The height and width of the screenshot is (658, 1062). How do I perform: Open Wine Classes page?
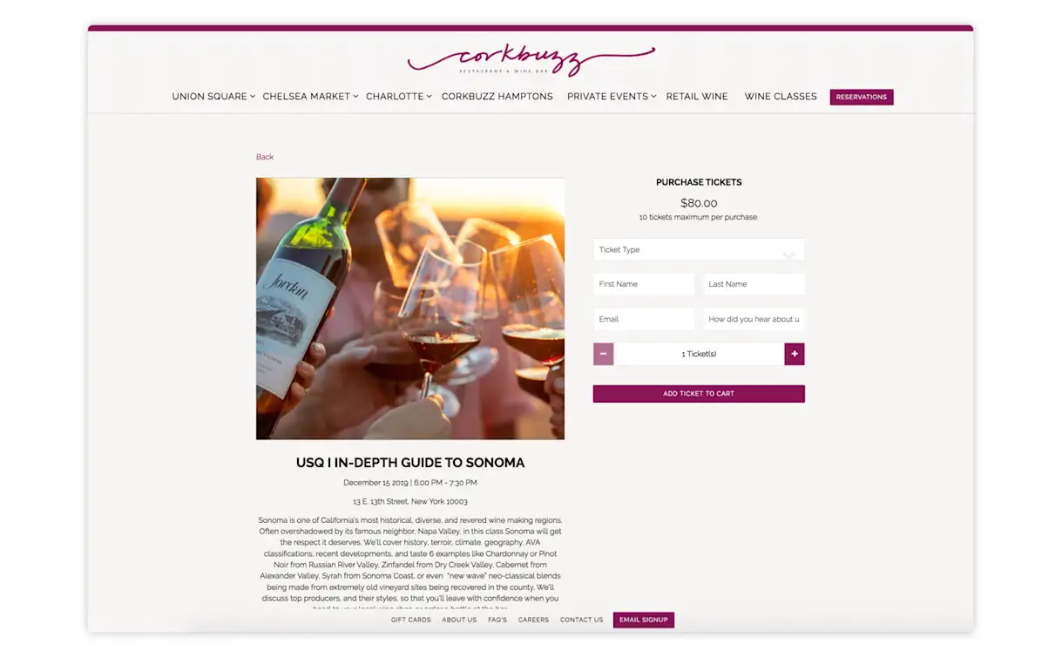781,97
